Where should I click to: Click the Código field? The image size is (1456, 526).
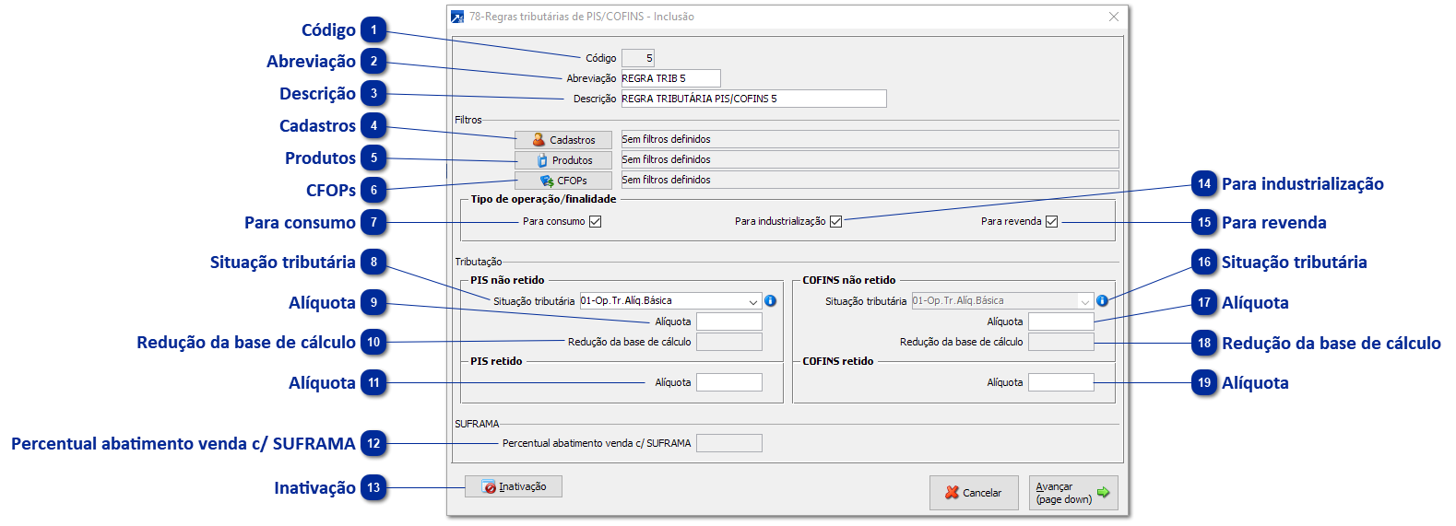(638, 58)
